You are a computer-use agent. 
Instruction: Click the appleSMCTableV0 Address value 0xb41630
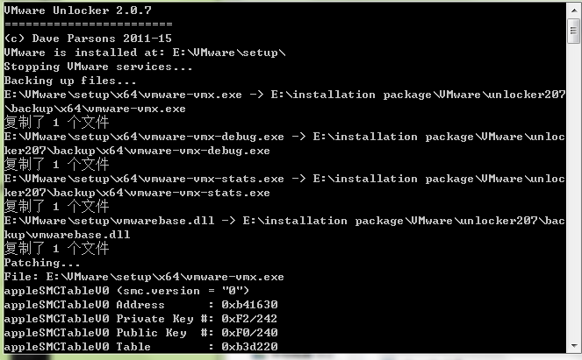249,305
